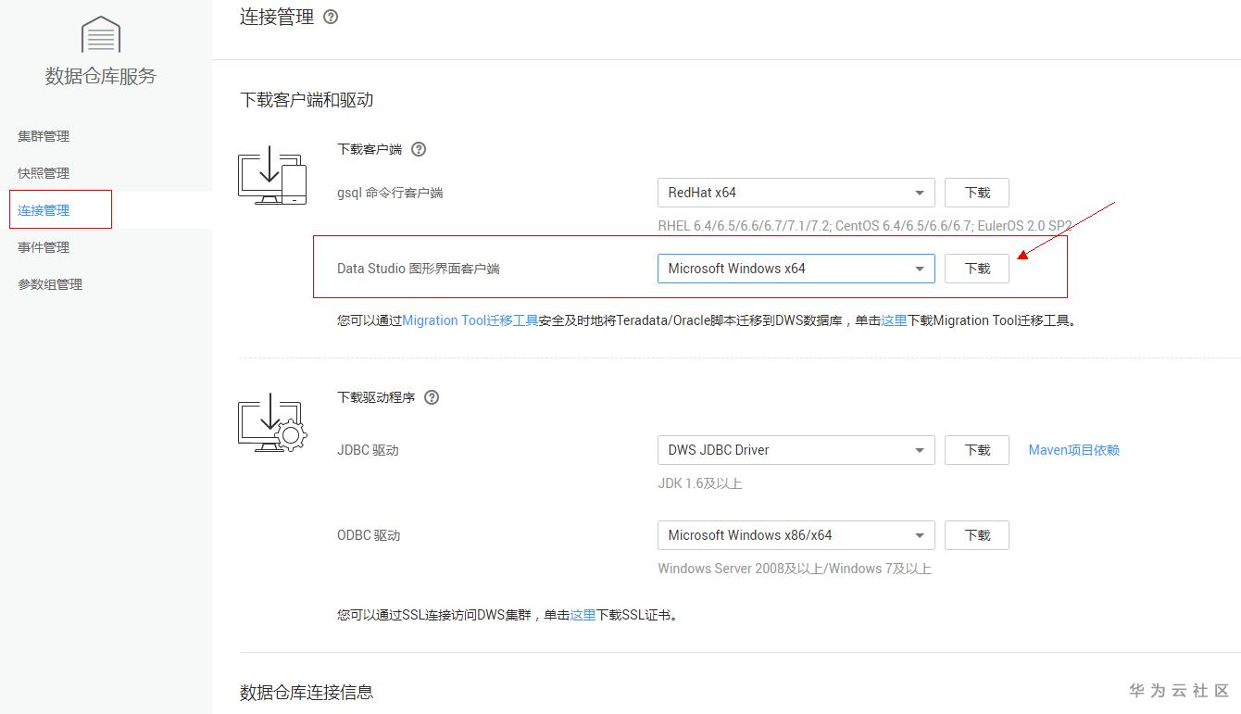The image size is (1241, 714).
Task: Click the gsql 命令行客户端 label
Action: pos(390,193)
